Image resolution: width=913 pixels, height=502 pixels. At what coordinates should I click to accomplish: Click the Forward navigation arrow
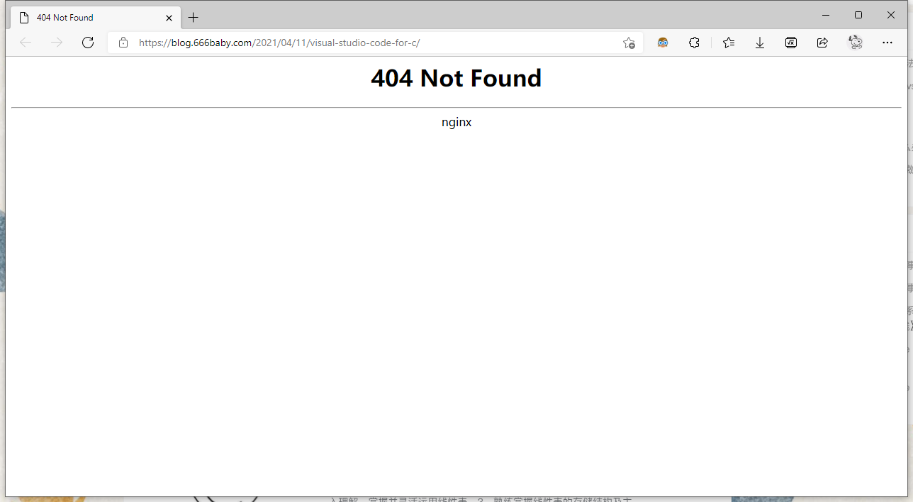[57, 43]
